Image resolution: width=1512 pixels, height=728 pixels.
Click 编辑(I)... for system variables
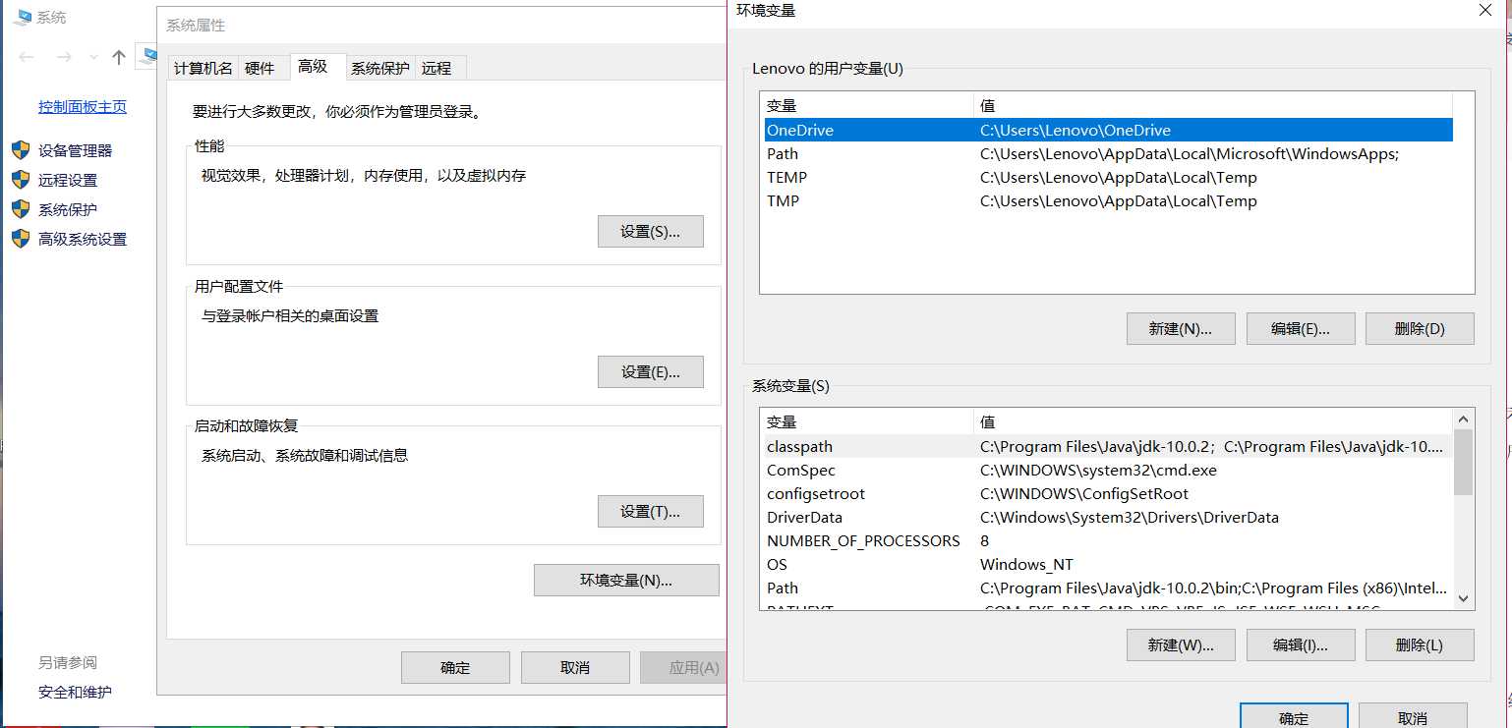(x=1301, y=645)
